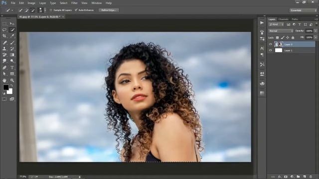This screenshot has height=179, width=319.
Task: Select the Clone Stamp tool
Action: [x=4, y=49]
